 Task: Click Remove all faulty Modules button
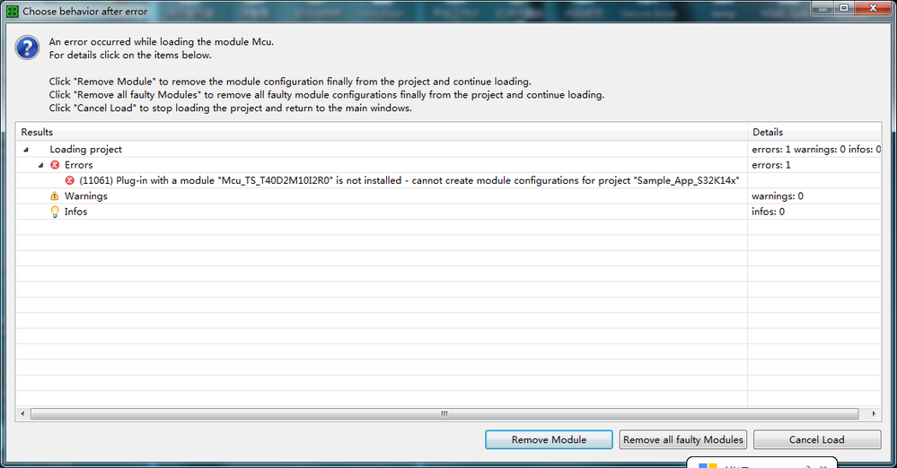point(683,439)
